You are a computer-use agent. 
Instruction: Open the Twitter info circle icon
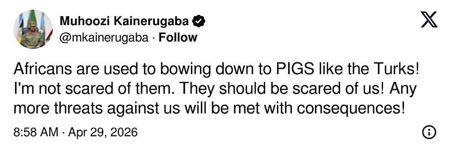tap(429, 132)
